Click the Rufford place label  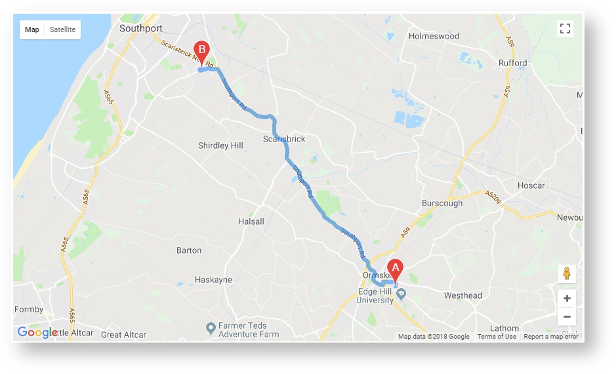pos(513,63)
